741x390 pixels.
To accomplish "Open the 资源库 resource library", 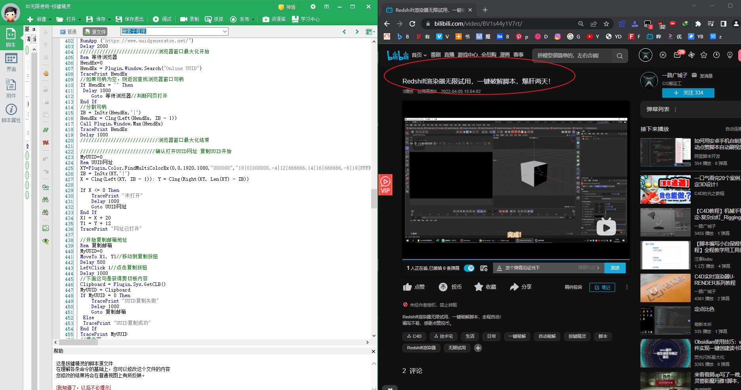I will [x=274, y=19].
